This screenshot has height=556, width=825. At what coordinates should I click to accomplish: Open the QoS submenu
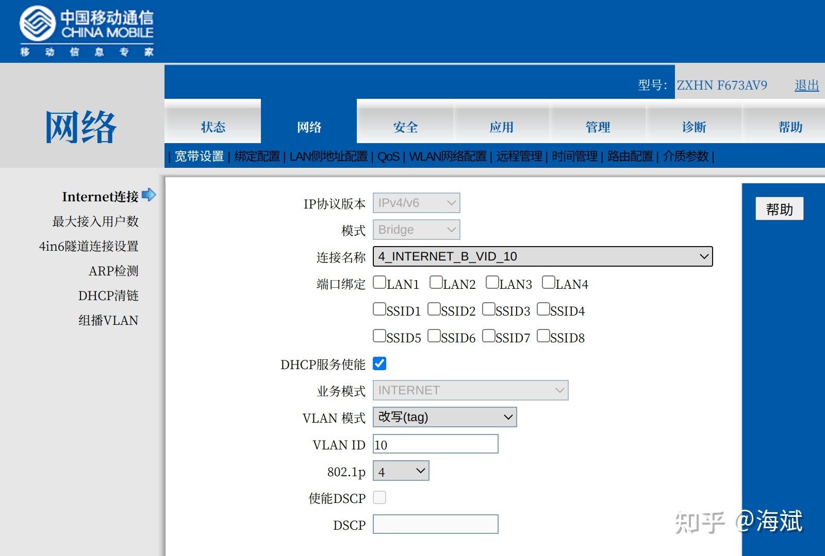(x=388, y=156)
